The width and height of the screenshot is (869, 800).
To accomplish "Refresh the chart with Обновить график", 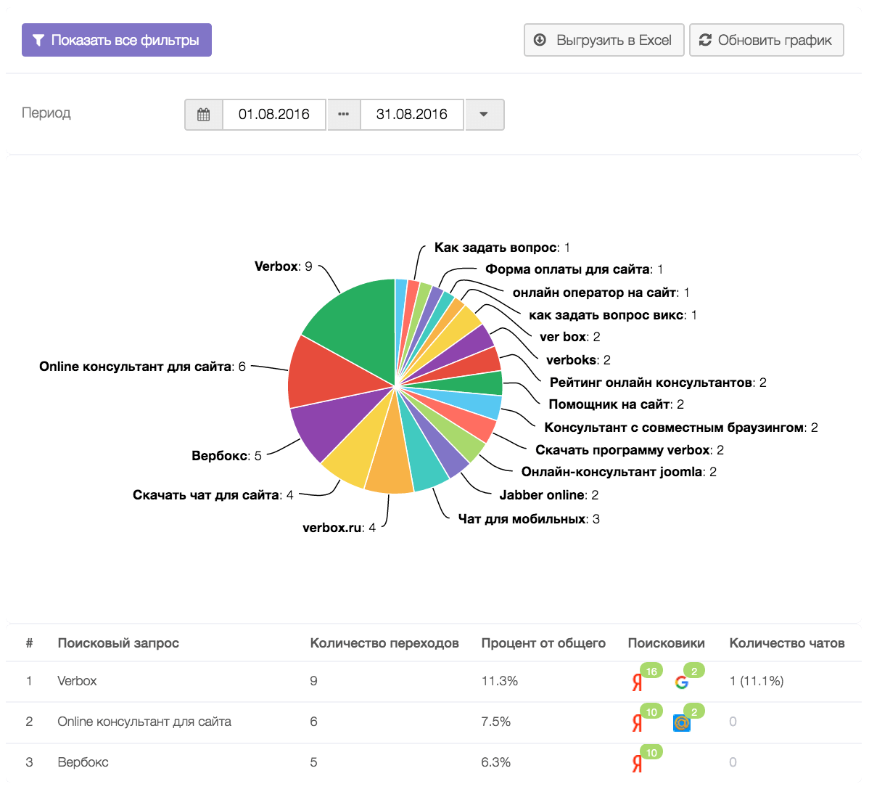I will [x=766, y=40].
